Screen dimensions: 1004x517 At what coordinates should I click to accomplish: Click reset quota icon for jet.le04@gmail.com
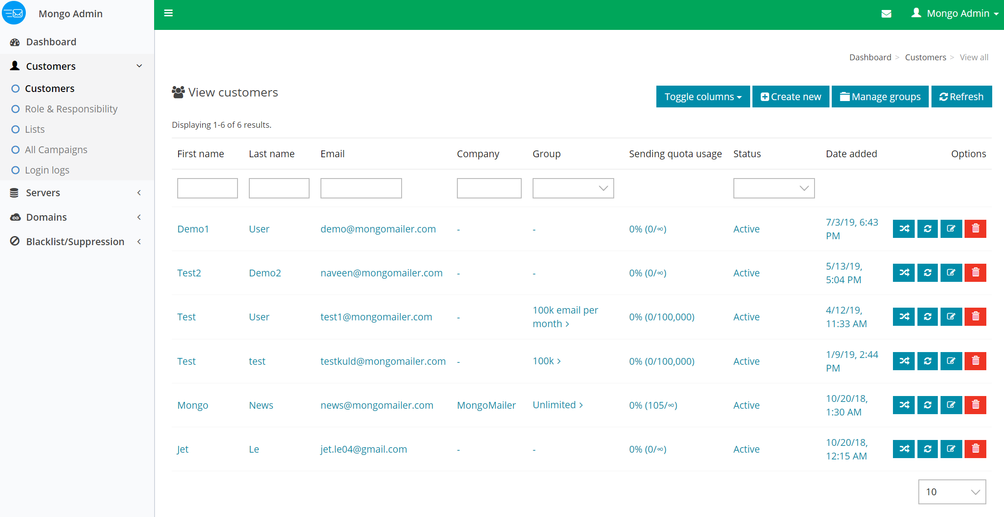coord(927,449)
